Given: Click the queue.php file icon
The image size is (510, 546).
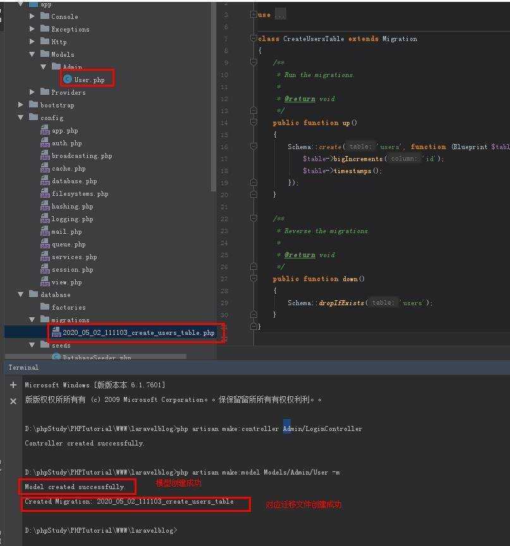Looking at the screenshot, I should [45, 244].
